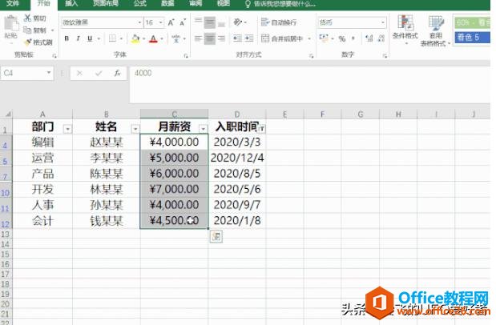Click Merge and Center 合并后居中
The width and height of the screenshot is (496, 325).
coord(283,38)
